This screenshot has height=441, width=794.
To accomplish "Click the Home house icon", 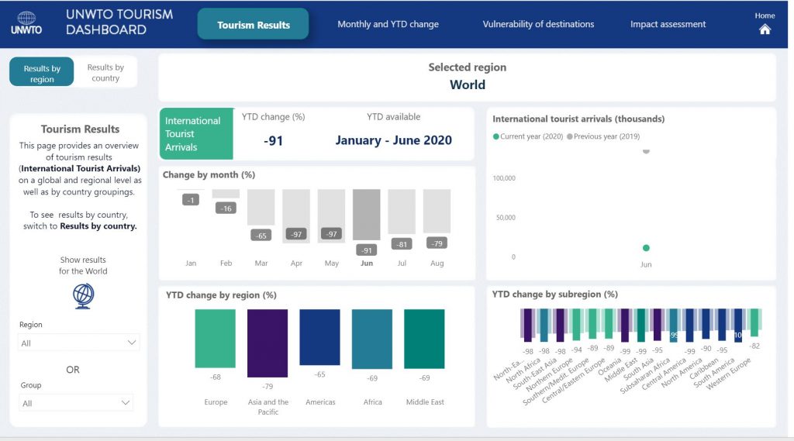I will coord(765,29).
